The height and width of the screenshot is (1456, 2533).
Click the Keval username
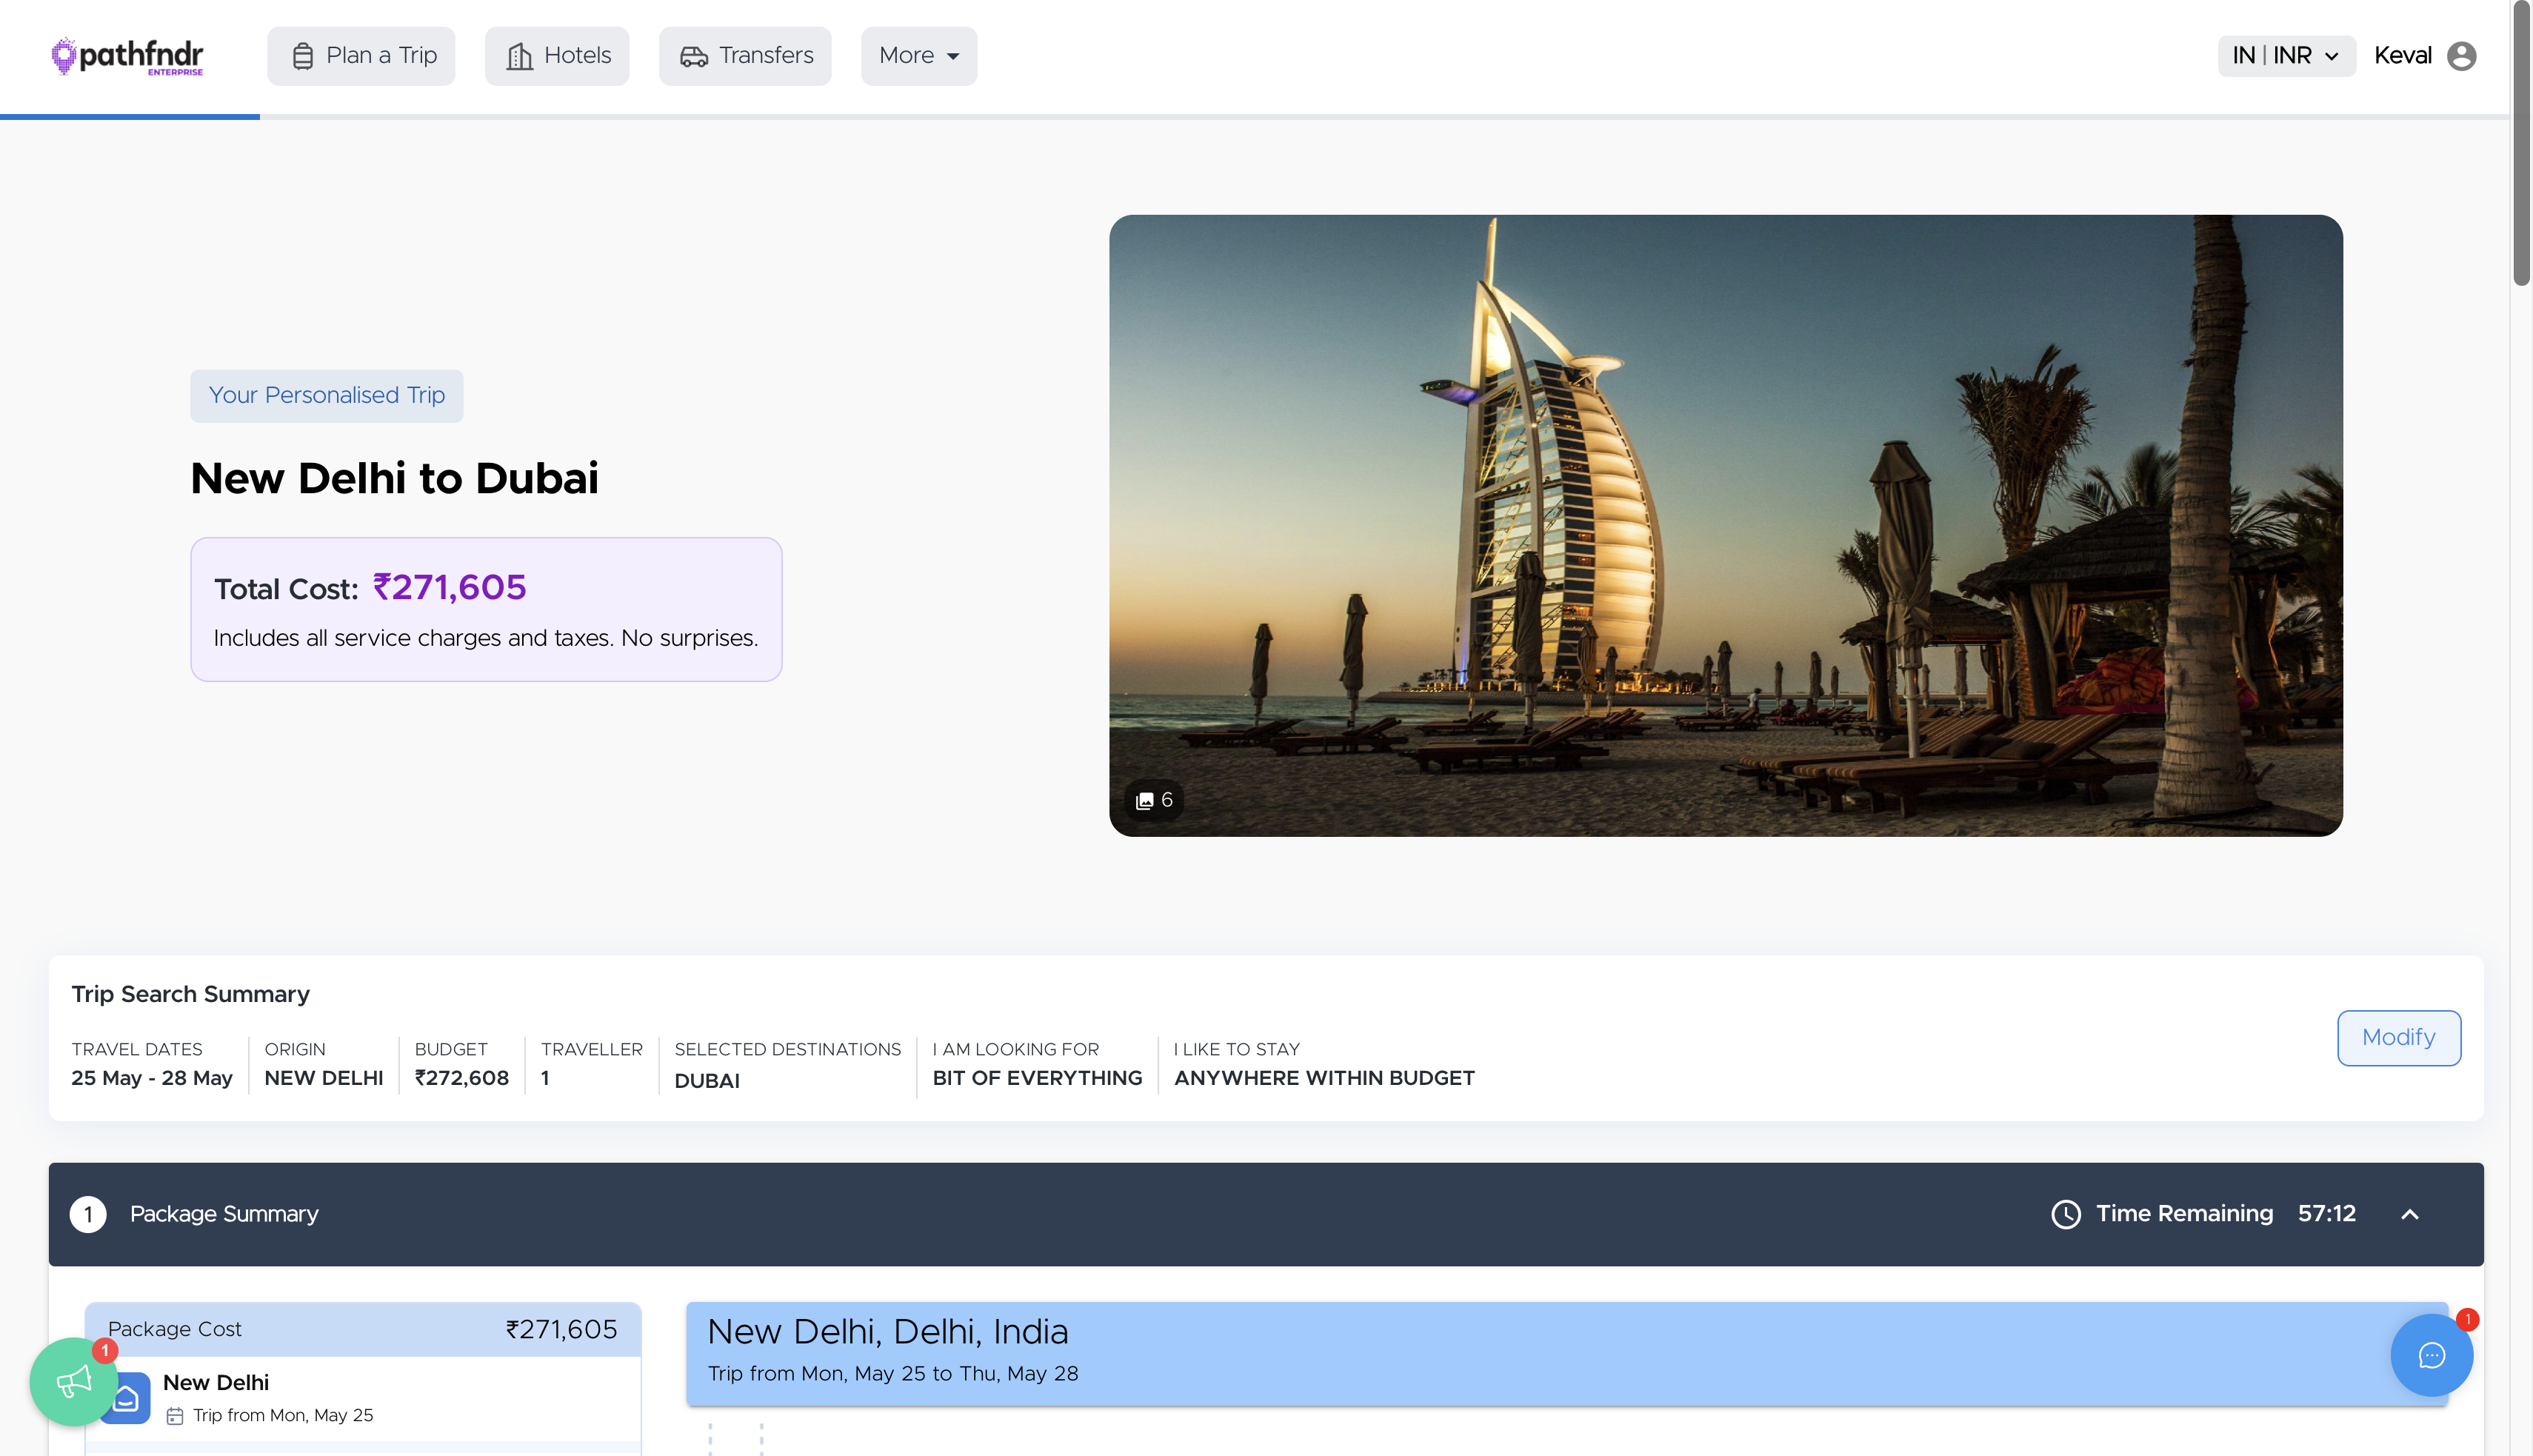click(x=2403, y=56)
